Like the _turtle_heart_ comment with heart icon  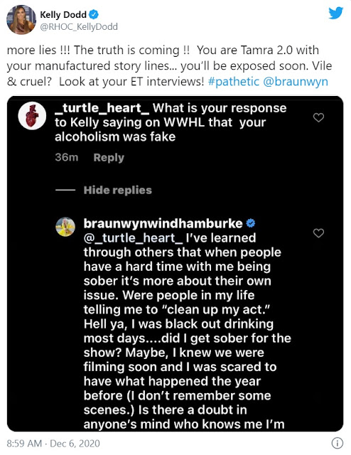click(x=318, y=117)
